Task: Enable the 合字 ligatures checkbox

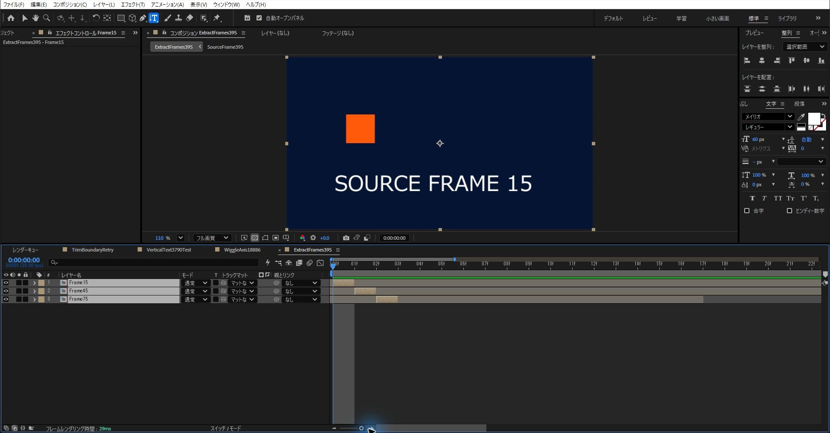Action: click(x=747, y=211)
